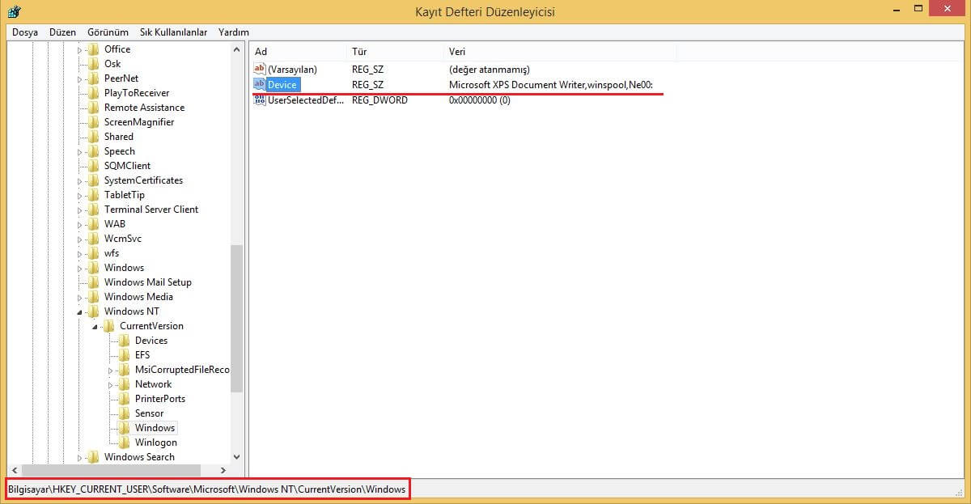Click the vertical scrollbar down arrow

236,457
